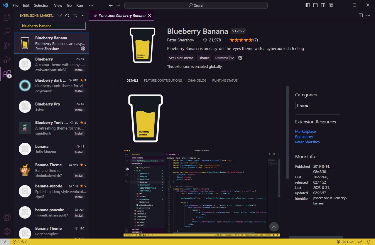Install the banana-vscode extension
375x245 pixels.
[79, 197]
